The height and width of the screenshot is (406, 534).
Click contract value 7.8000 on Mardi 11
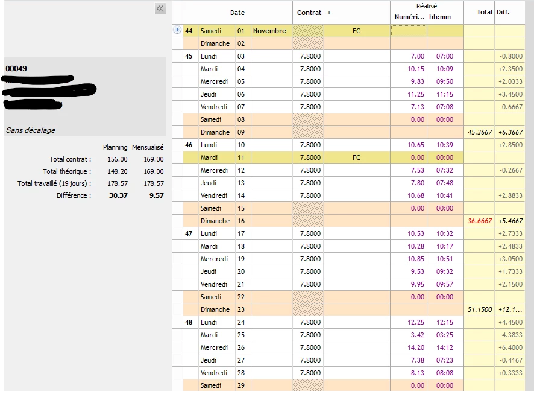click(x=310, y=157)
